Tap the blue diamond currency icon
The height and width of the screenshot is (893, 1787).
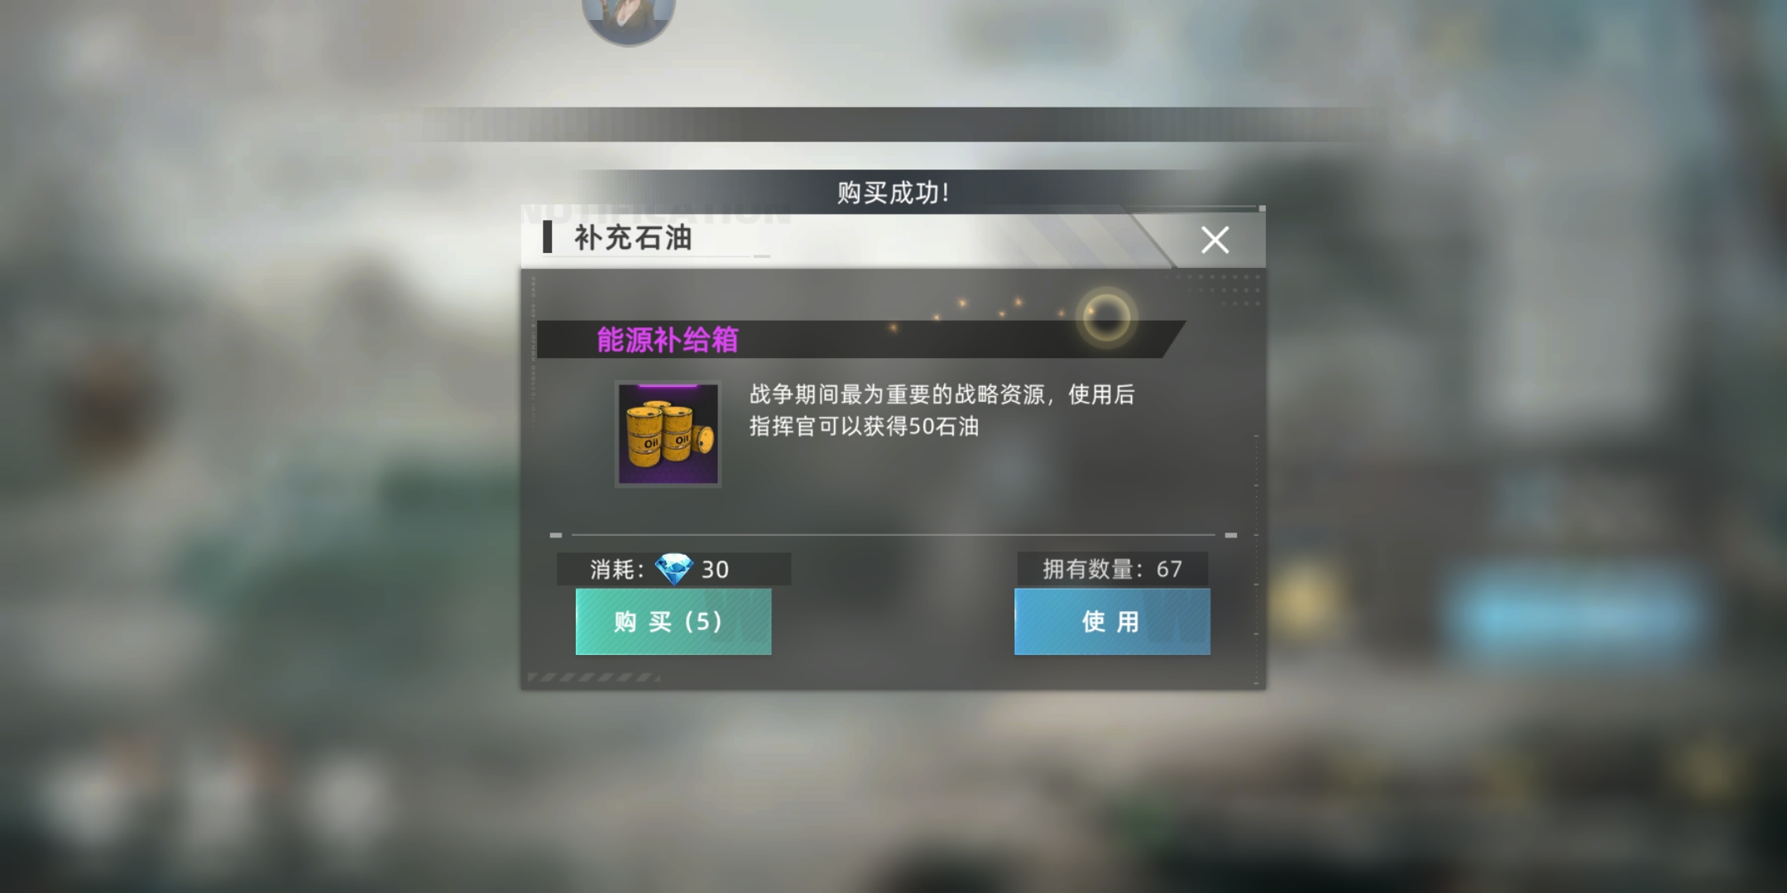tap(673, 569)
